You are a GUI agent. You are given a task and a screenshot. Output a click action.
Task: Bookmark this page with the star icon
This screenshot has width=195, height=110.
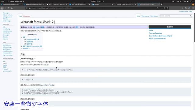(x=167, y=8)
